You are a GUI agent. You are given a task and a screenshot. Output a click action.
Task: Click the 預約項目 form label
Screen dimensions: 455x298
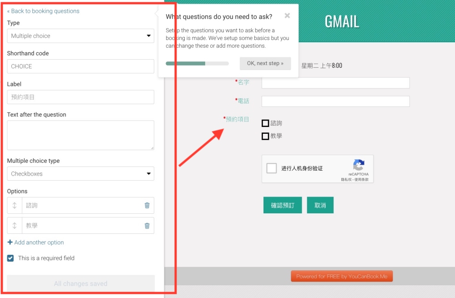(x=238, y=119)
